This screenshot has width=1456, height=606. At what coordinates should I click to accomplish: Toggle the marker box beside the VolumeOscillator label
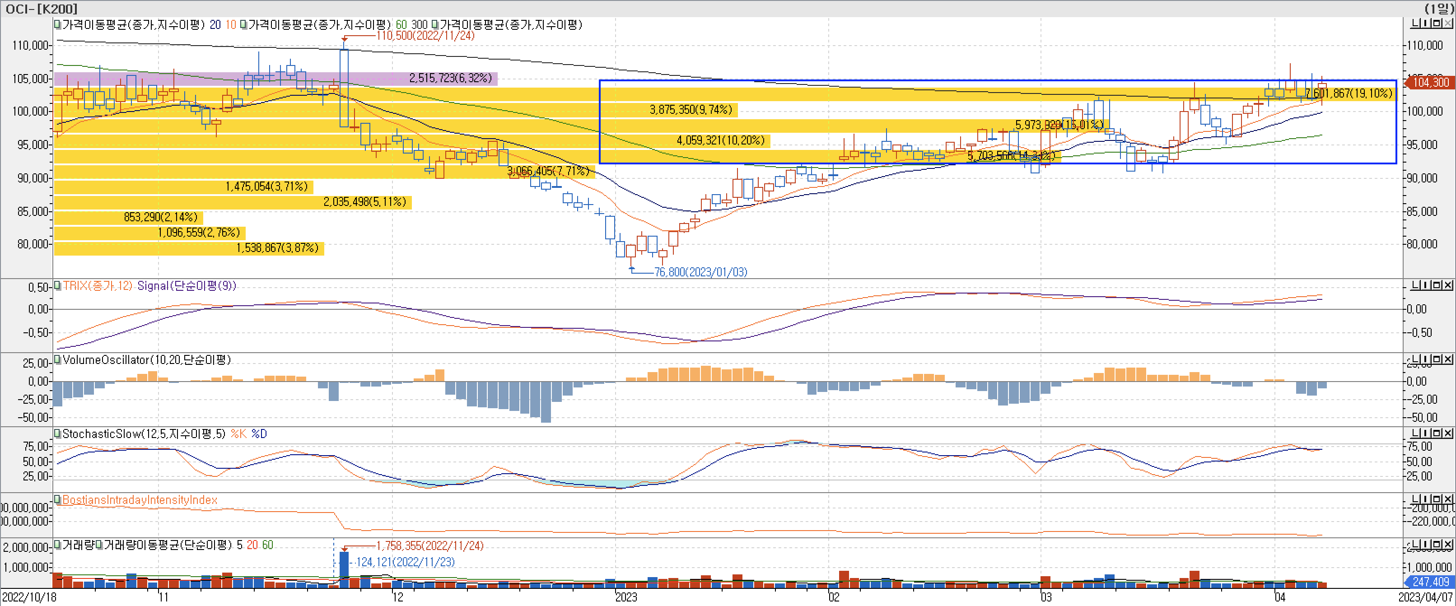click(x=57, y=359)
